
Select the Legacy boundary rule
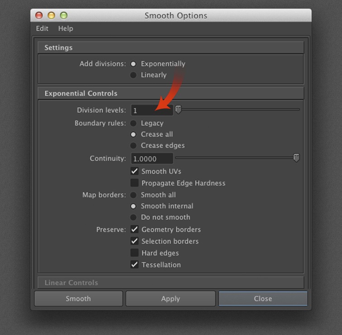point(133,123)
